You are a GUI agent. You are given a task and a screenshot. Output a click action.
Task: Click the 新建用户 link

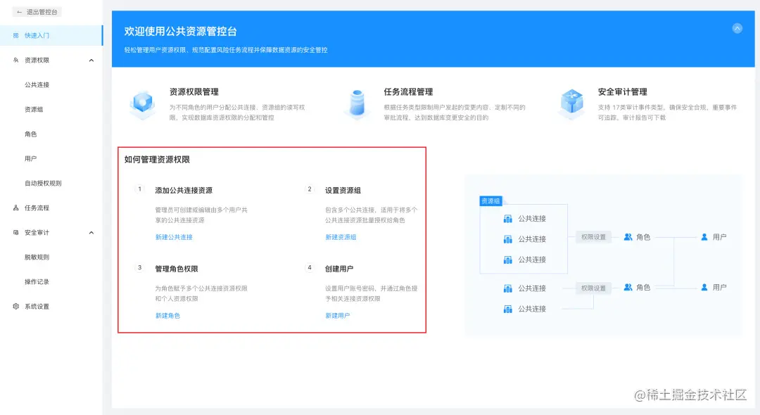[x=337, y=316]
